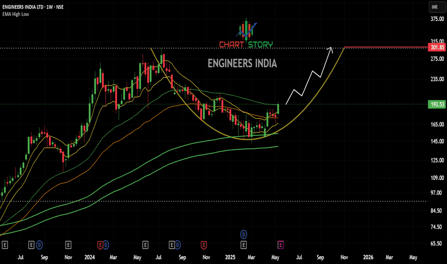Click the 65.50 price scale value

[436, 243]
